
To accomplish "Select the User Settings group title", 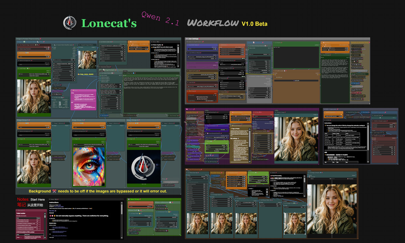I will click(194, 39).
